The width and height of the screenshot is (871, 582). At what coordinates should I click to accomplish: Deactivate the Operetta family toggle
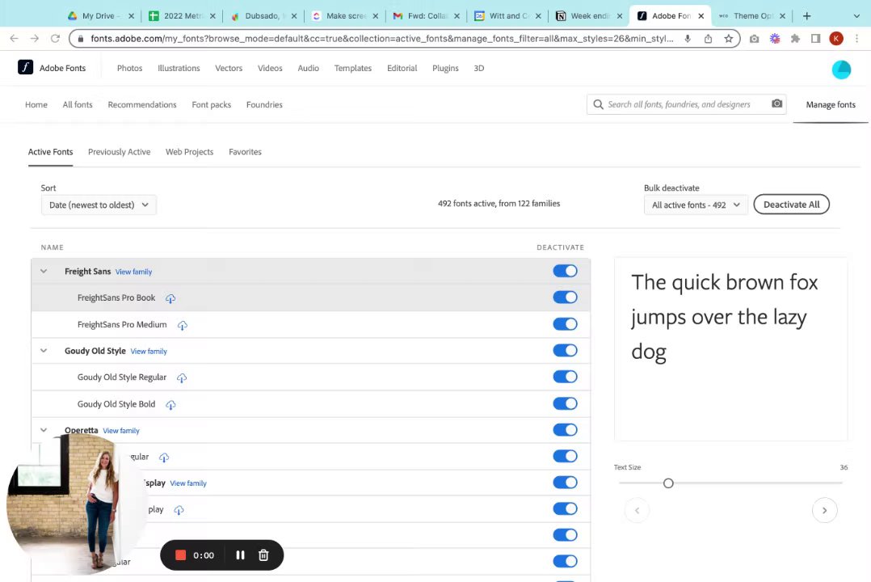click(x=565, y=430)
